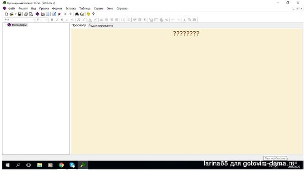This screenshot has height=172, width=304.
Task: Open Chrome from the Windows taskbar
Action: pyautogui.click(x=61, y=165)
